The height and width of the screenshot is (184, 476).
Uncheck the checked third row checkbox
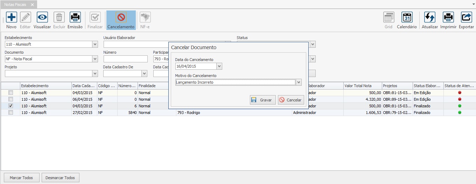[x=10, y=106]
